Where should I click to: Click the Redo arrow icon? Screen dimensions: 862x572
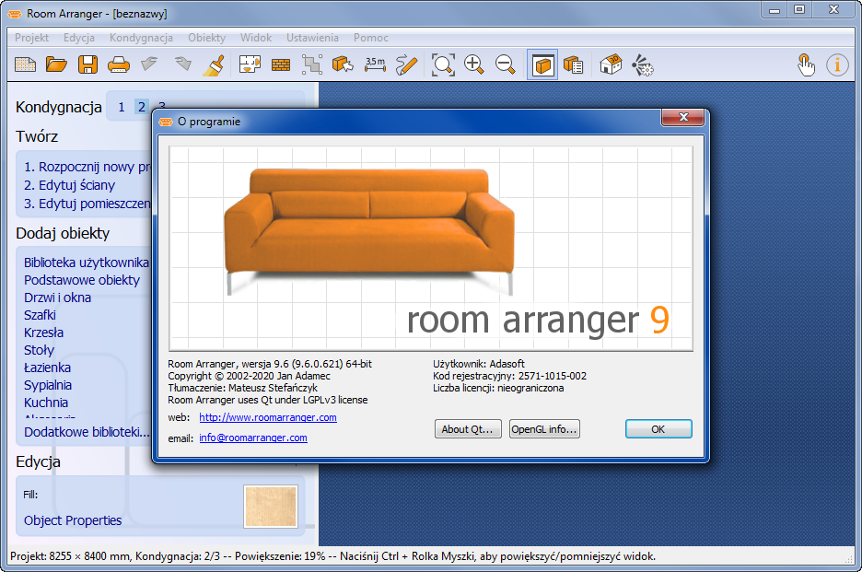point(182,64)
